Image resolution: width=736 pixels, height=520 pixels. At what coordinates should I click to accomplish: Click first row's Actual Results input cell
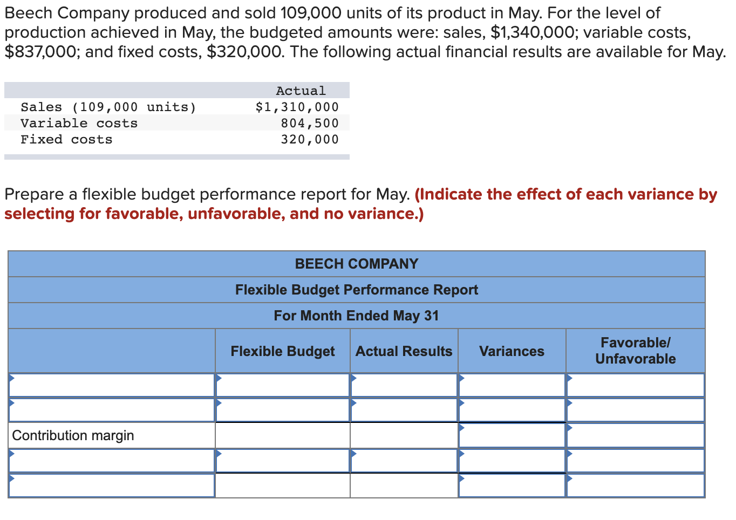tap(404, 385)
